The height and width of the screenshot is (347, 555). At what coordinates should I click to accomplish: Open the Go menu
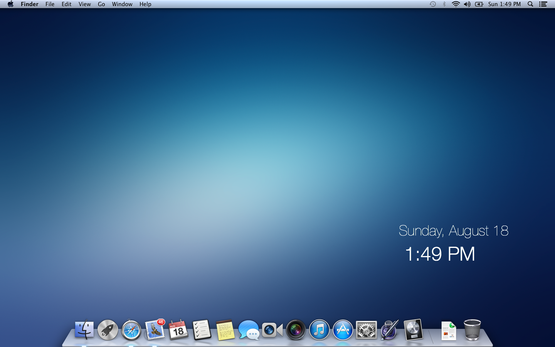(x=101, y=4)
